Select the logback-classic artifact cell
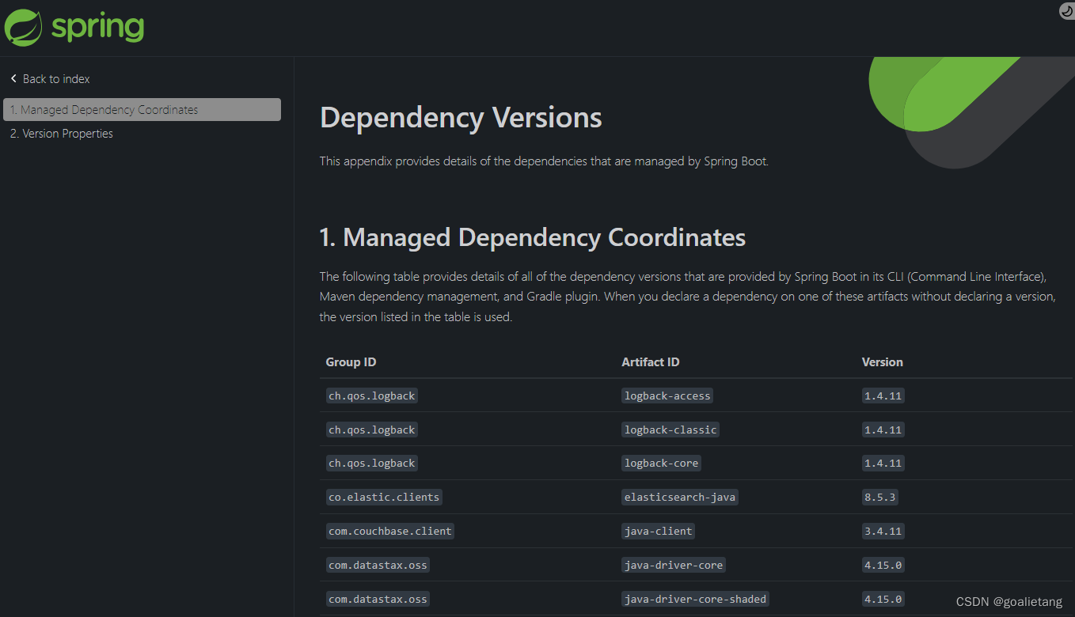The image size is (1075, 617). (x=670, y=430)
